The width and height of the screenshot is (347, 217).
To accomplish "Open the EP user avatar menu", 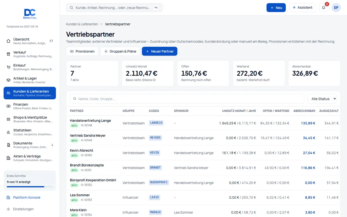I will [336, 8].
